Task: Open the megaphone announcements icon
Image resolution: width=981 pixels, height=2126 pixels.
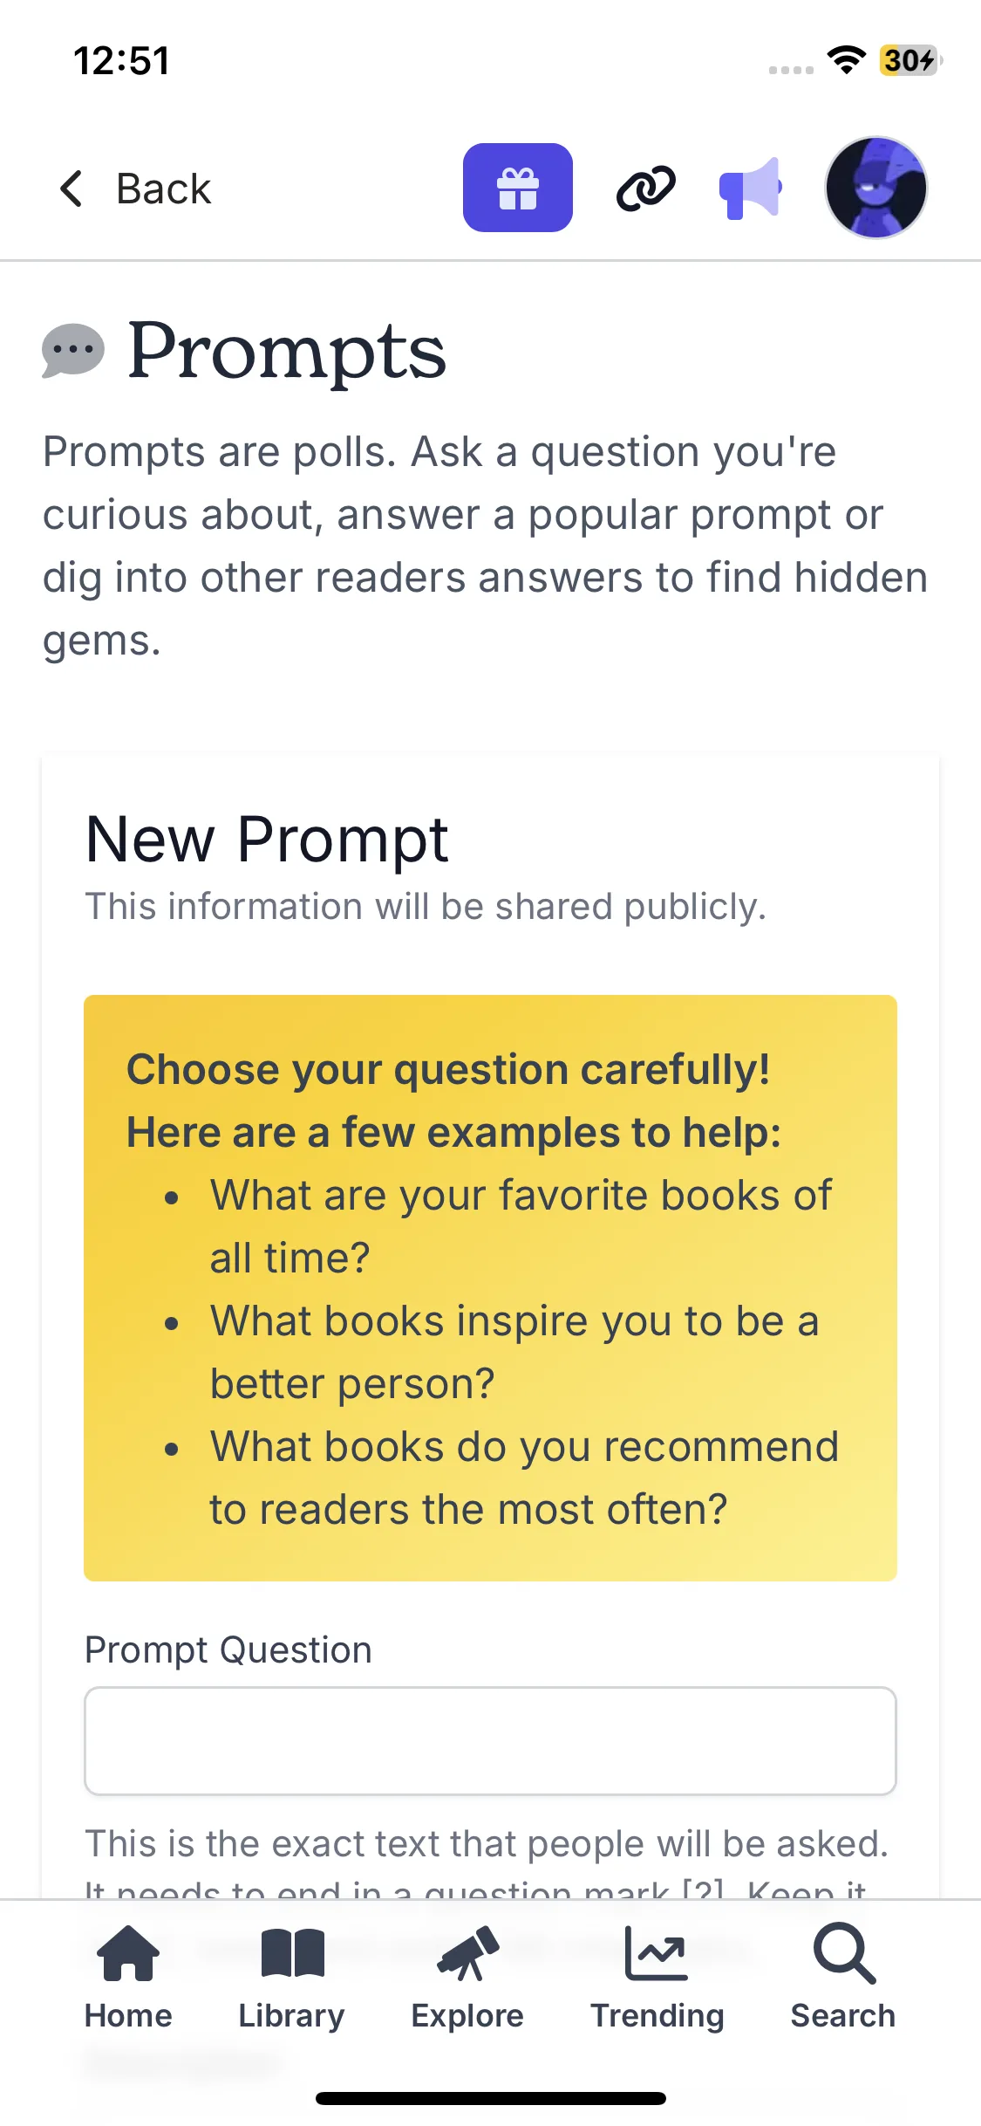Action: pos(750,188)
